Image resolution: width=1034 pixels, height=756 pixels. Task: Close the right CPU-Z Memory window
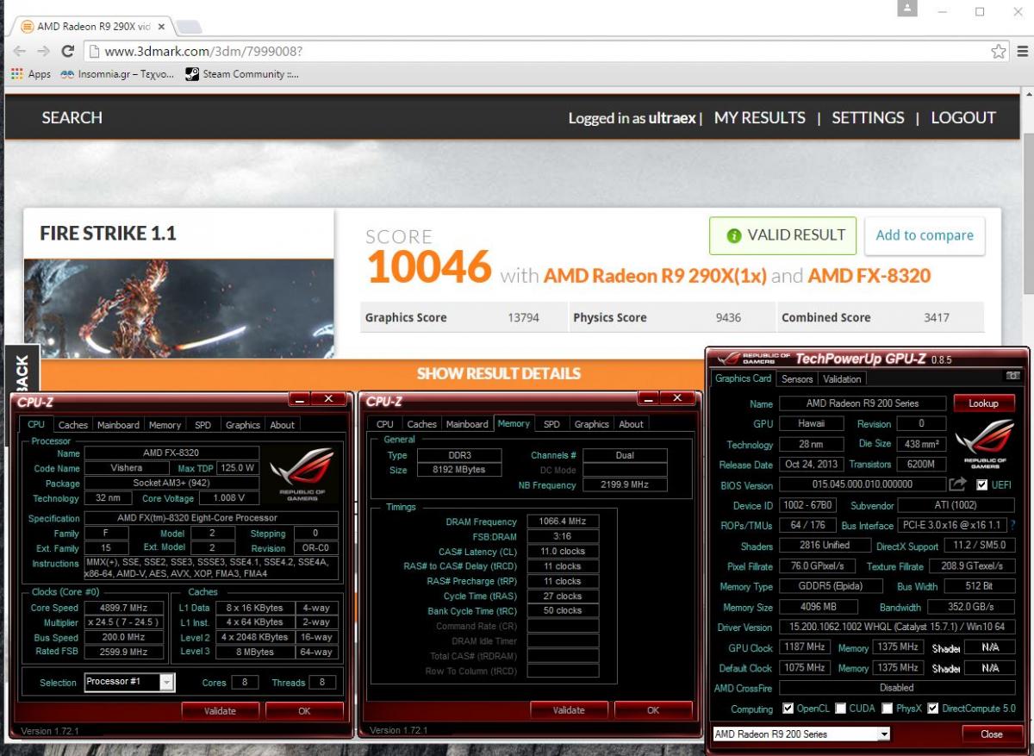pos(677,399)
